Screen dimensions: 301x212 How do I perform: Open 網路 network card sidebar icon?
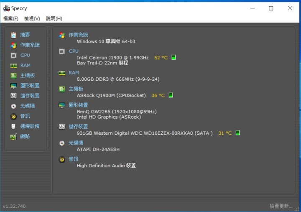coord(13,137)
